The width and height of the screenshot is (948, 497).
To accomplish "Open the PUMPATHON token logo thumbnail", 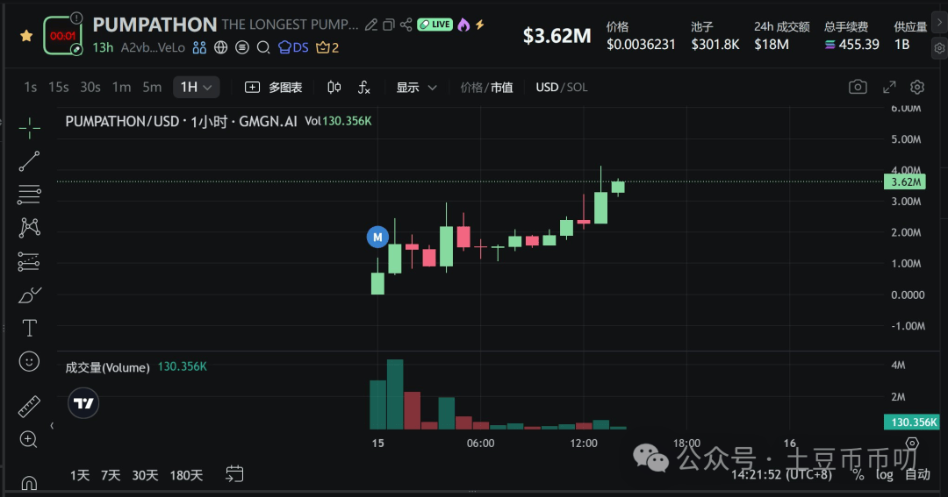I will (x=62, y=36).
